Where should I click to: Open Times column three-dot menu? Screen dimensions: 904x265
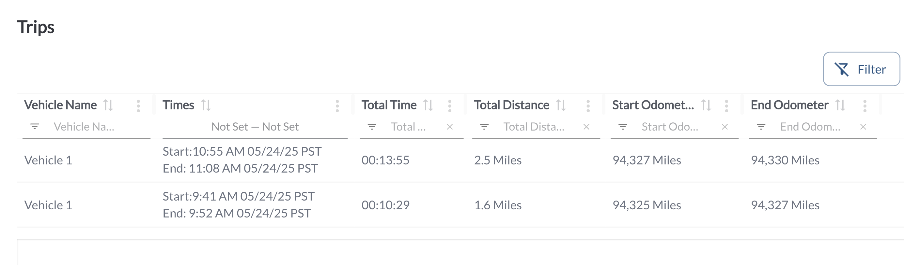point(337,106)
